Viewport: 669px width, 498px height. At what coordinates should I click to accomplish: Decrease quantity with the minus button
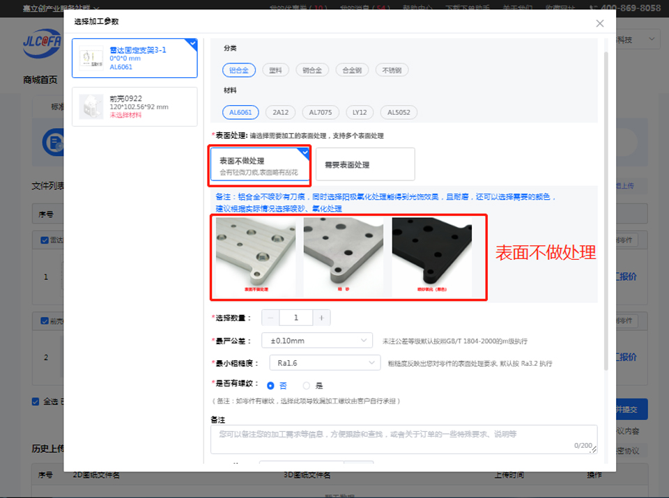270,318
